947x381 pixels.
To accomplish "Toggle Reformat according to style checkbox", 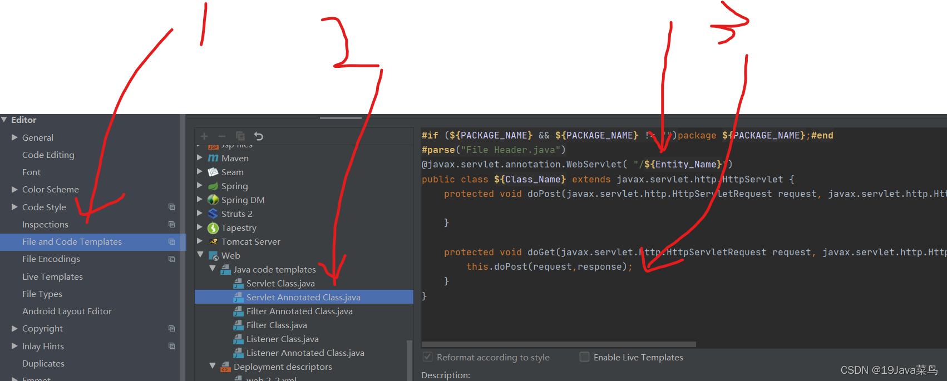I will (x=428, y=357).
